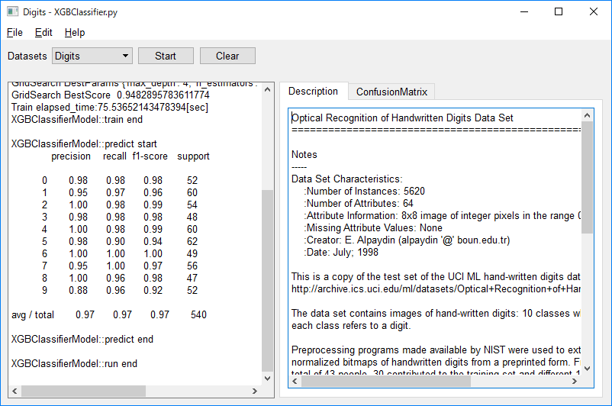Click the support value 49 for class 6
The width and height of the screenshot is (612, 406).
point(192,253)
